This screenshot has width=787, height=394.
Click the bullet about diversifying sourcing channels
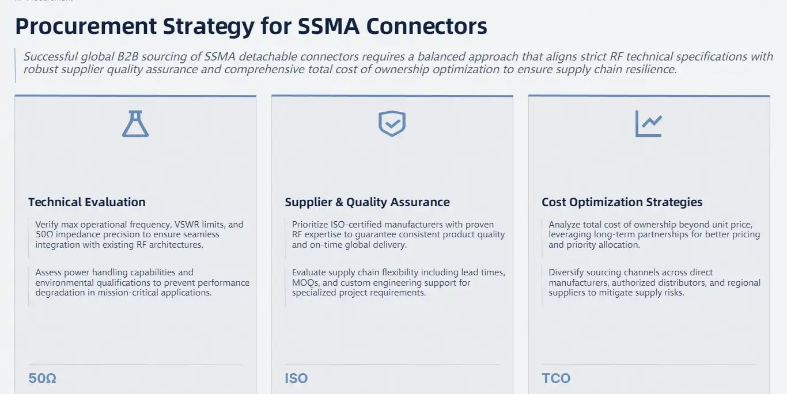pos(654,282)
